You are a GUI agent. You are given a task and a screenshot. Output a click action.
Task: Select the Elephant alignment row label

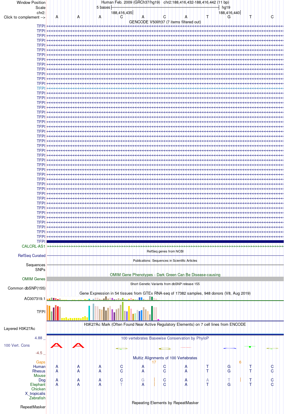pos(38,384)
